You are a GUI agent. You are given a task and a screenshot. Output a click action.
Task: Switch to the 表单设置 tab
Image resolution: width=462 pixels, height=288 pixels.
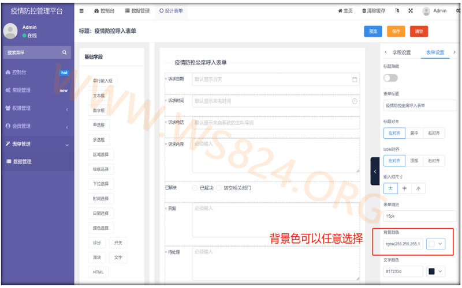435,52
